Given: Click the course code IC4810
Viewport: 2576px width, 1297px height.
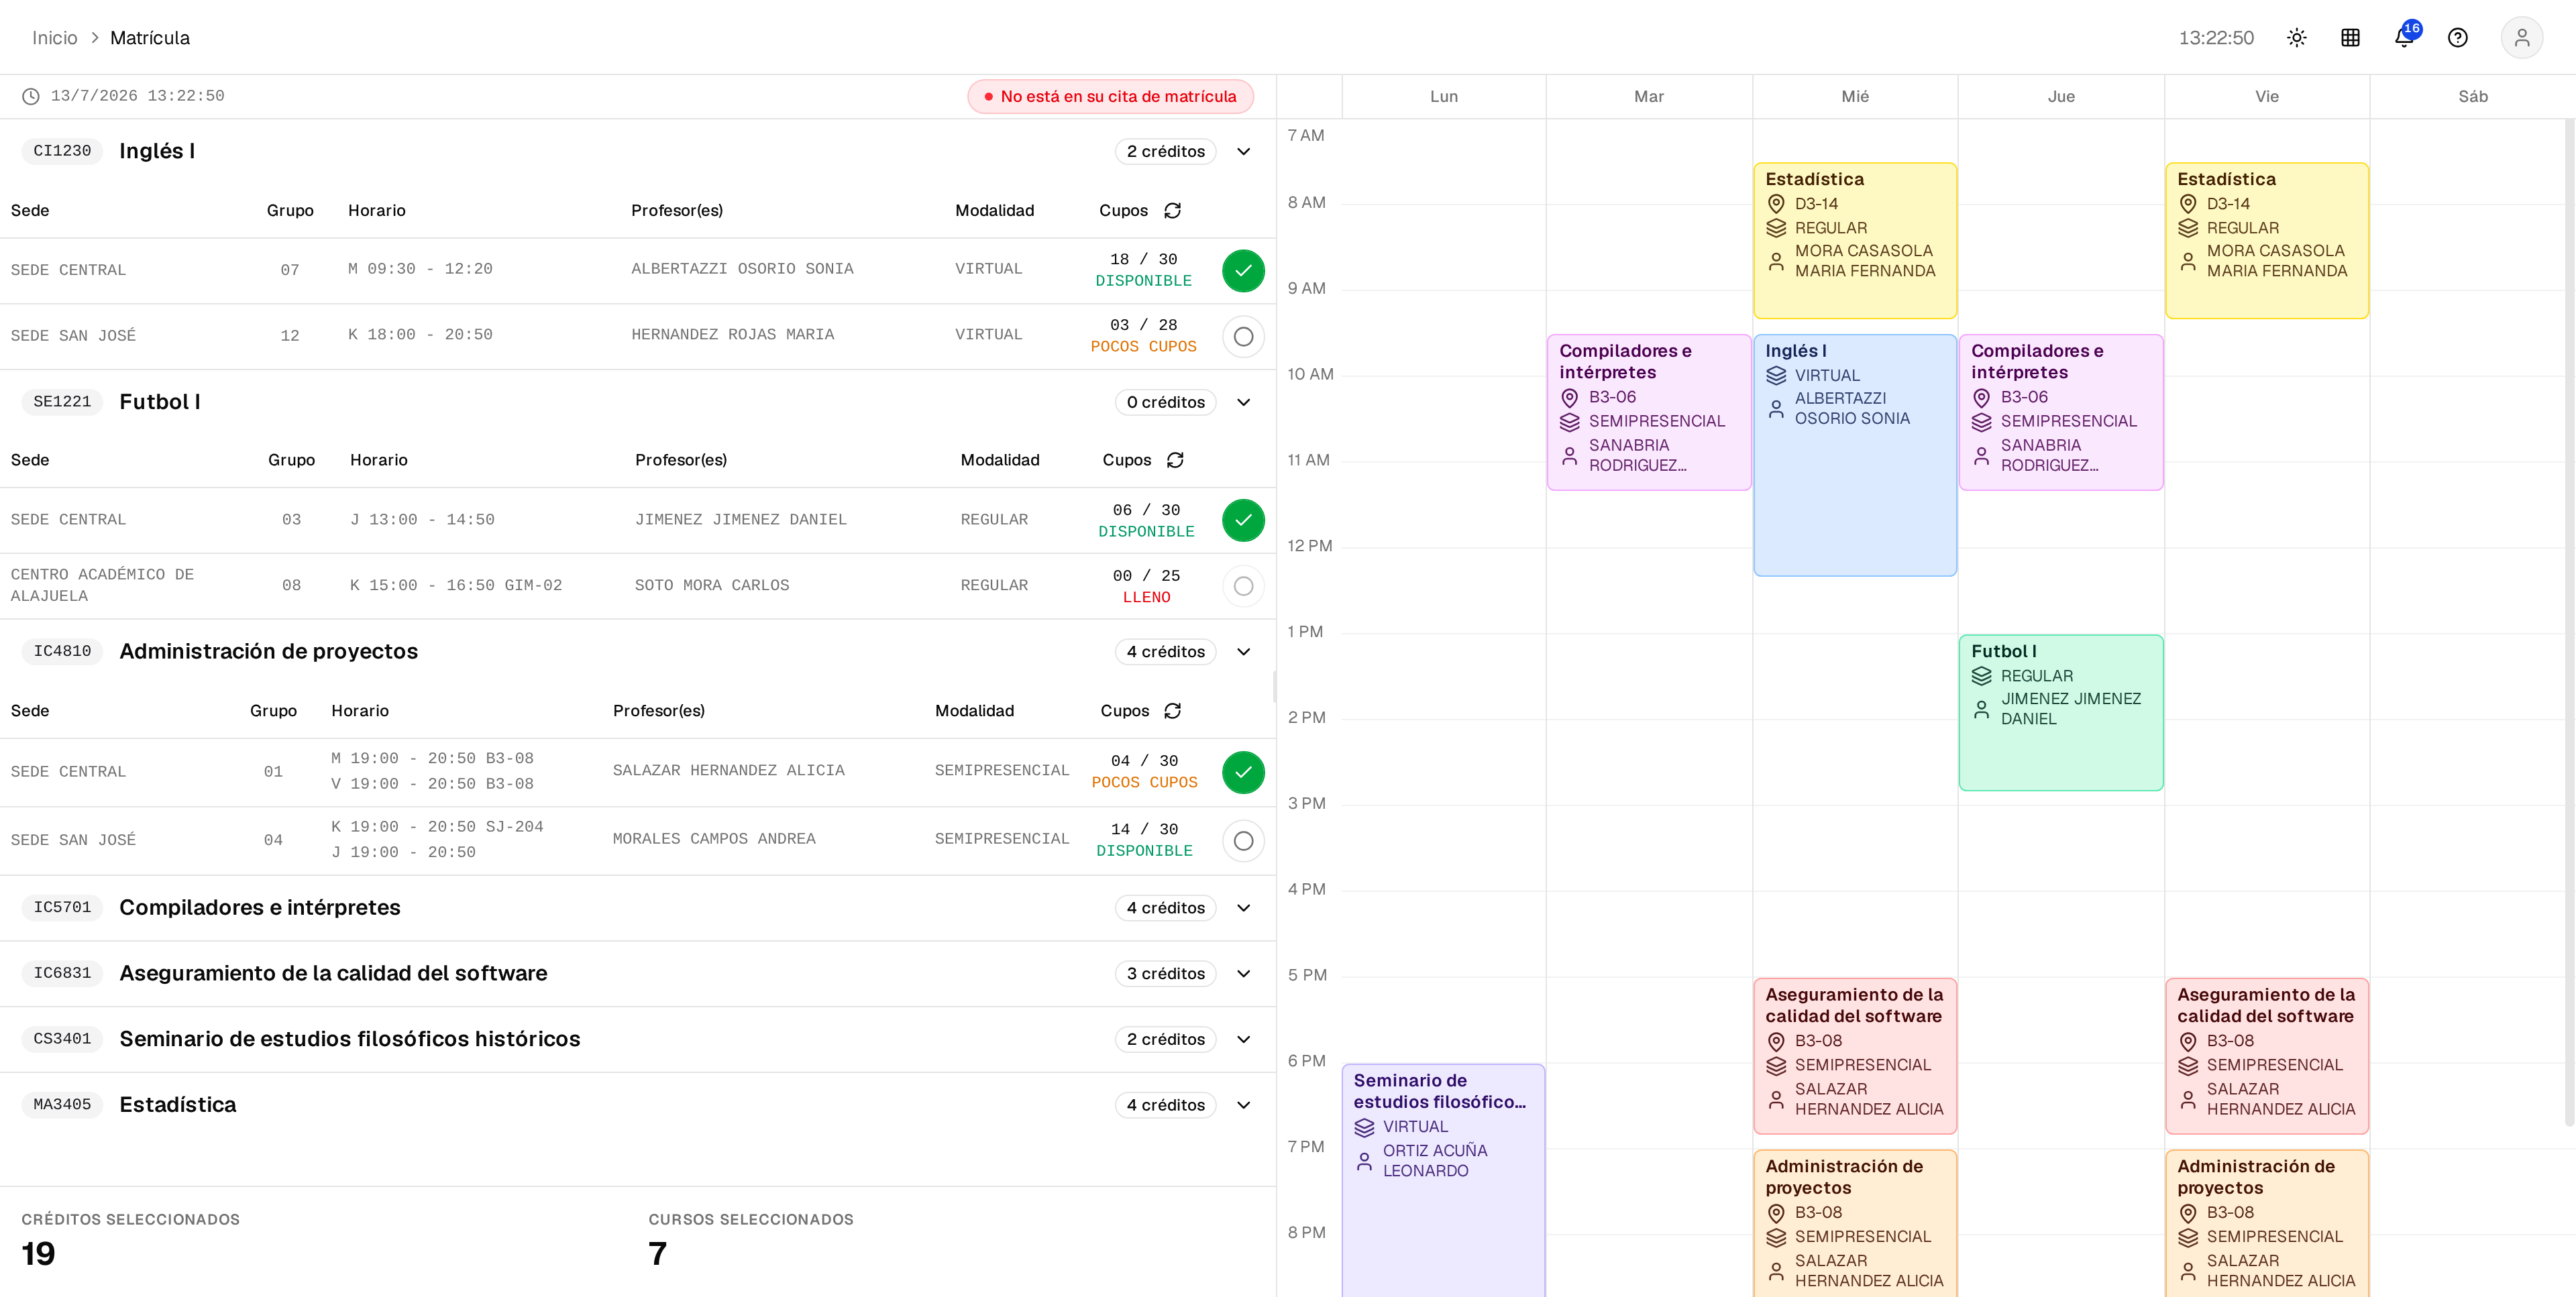Looking at the screenshot, I should point(62,652).
